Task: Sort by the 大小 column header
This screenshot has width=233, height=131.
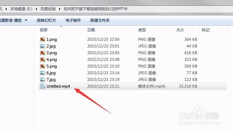Action: coord(180,30)
